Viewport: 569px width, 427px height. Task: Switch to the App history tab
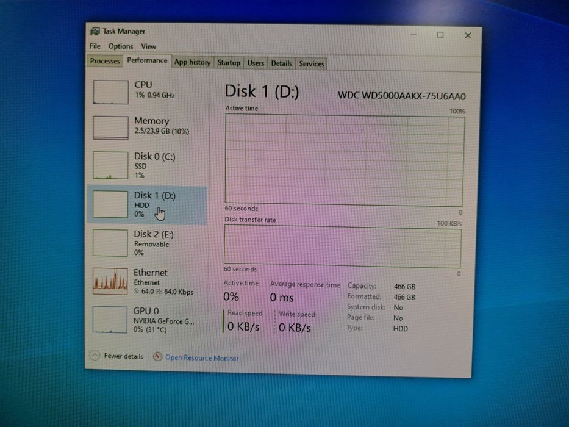[192, 62]
